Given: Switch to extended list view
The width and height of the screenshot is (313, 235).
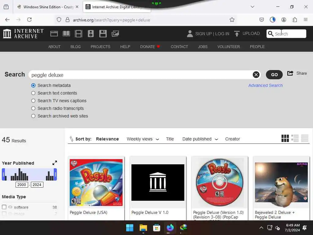Looking at the screenshot, I should pos(295,138).
